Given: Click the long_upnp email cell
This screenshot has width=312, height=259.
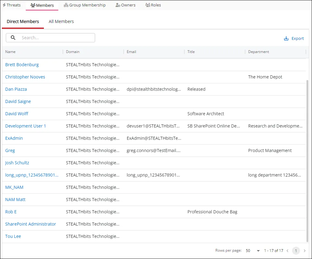Looking at the screenshot, I should pos(153,175).
